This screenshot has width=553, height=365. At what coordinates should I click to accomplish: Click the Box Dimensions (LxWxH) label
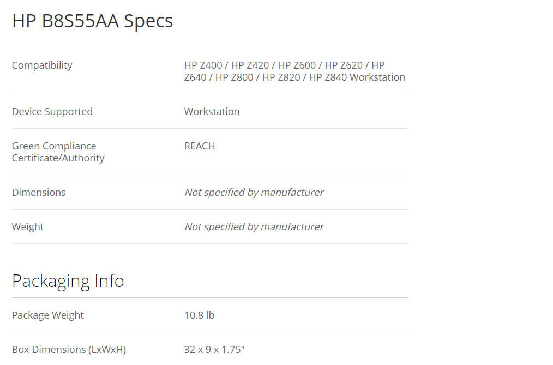click(x=69, y=350)
